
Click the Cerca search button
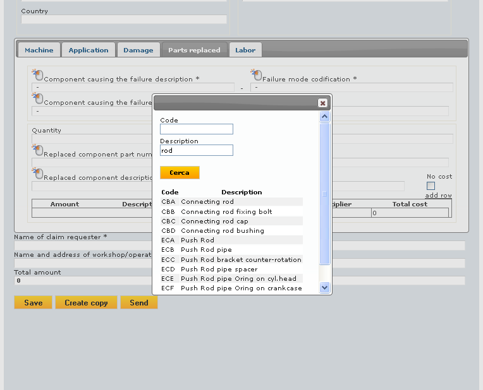(x=180, y=172)
